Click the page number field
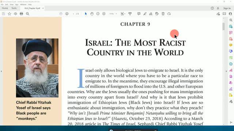This screenshot has width=234, height=131. point(73,14)
